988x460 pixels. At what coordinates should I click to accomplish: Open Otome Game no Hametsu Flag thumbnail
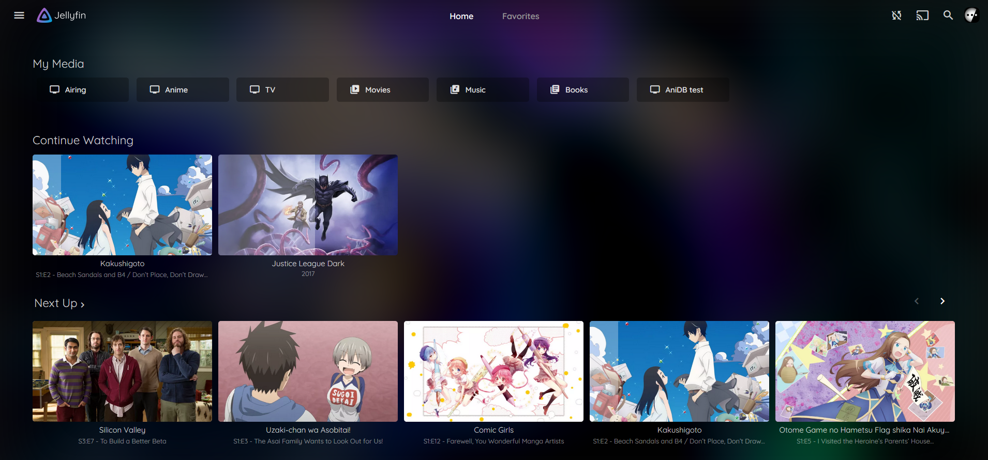tap(865, 371)
